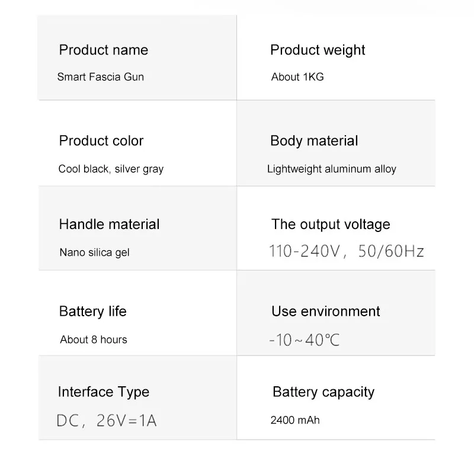Click "The output voltage" heading
Image resolution: width=474 pixels, height=464 pixels.
click(x=331, y=224)
